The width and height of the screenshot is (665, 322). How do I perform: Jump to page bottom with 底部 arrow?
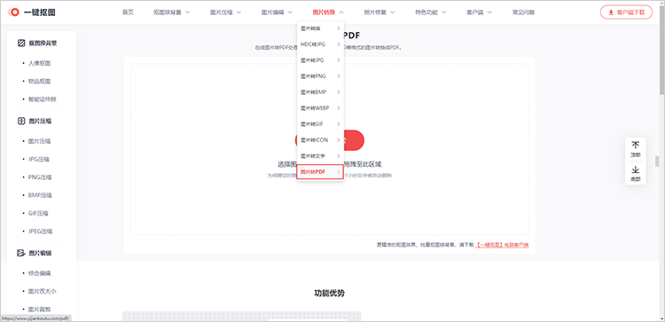[636, 174]
